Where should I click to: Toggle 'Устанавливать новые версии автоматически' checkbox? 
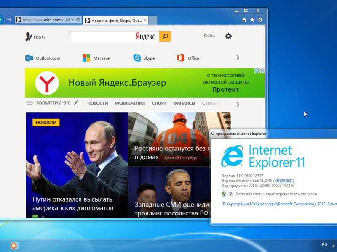(x=231, y=194)
